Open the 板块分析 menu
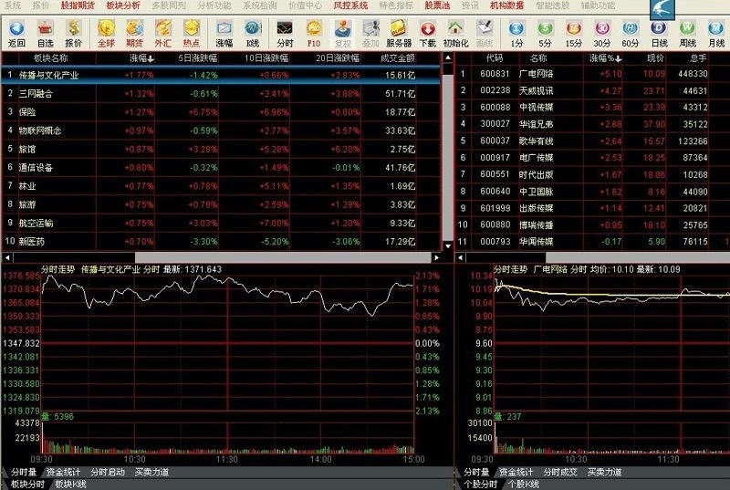 [123, 5]
